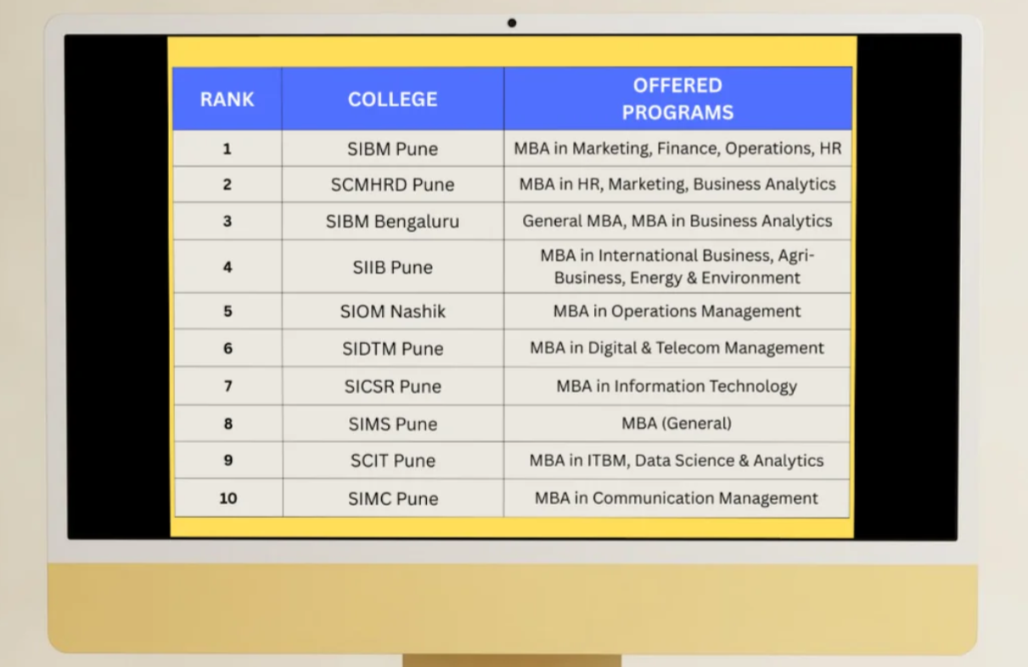
Task: Select the SIMC Pune college cell
Action: 392,498
